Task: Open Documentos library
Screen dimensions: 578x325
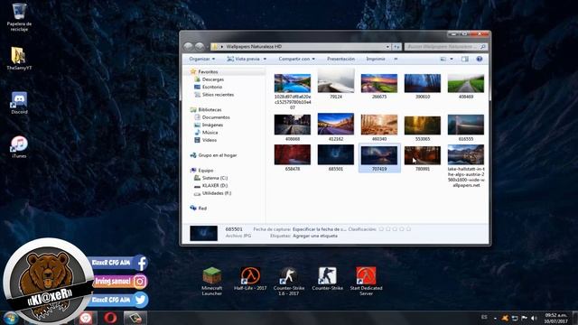Action: (216, 117)
